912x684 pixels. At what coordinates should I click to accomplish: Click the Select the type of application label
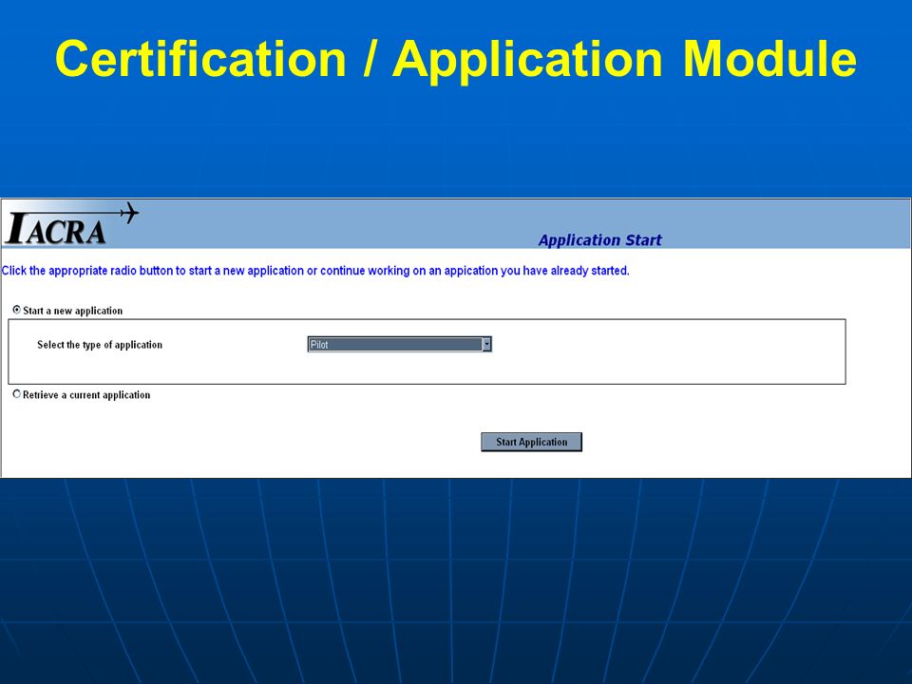(100, 345)
